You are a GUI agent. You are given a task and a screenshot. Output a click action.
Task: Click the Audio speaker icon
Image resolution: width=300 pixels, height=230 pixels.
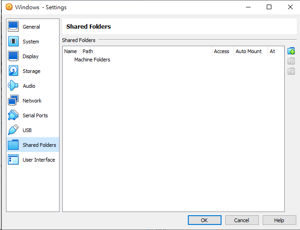pyautogui.click(x=13, y=86)
